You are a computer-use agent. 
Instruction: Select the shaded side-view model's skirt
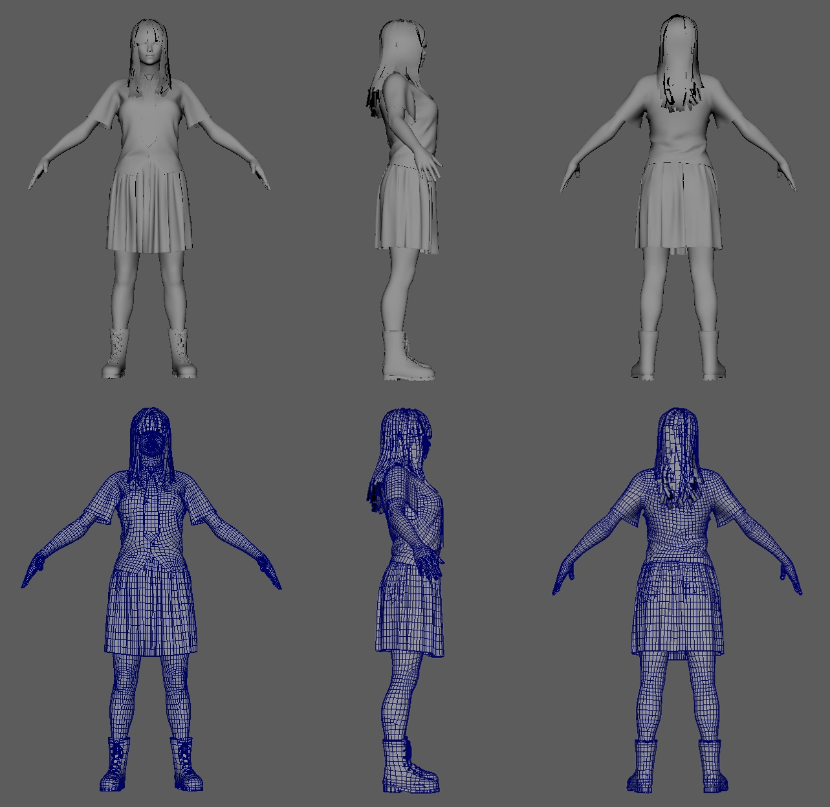pos(406,207)
